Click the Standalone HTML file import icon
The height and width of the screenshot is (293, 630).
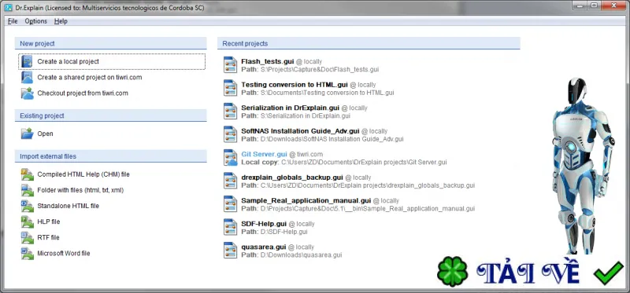(x=27, y=206)
